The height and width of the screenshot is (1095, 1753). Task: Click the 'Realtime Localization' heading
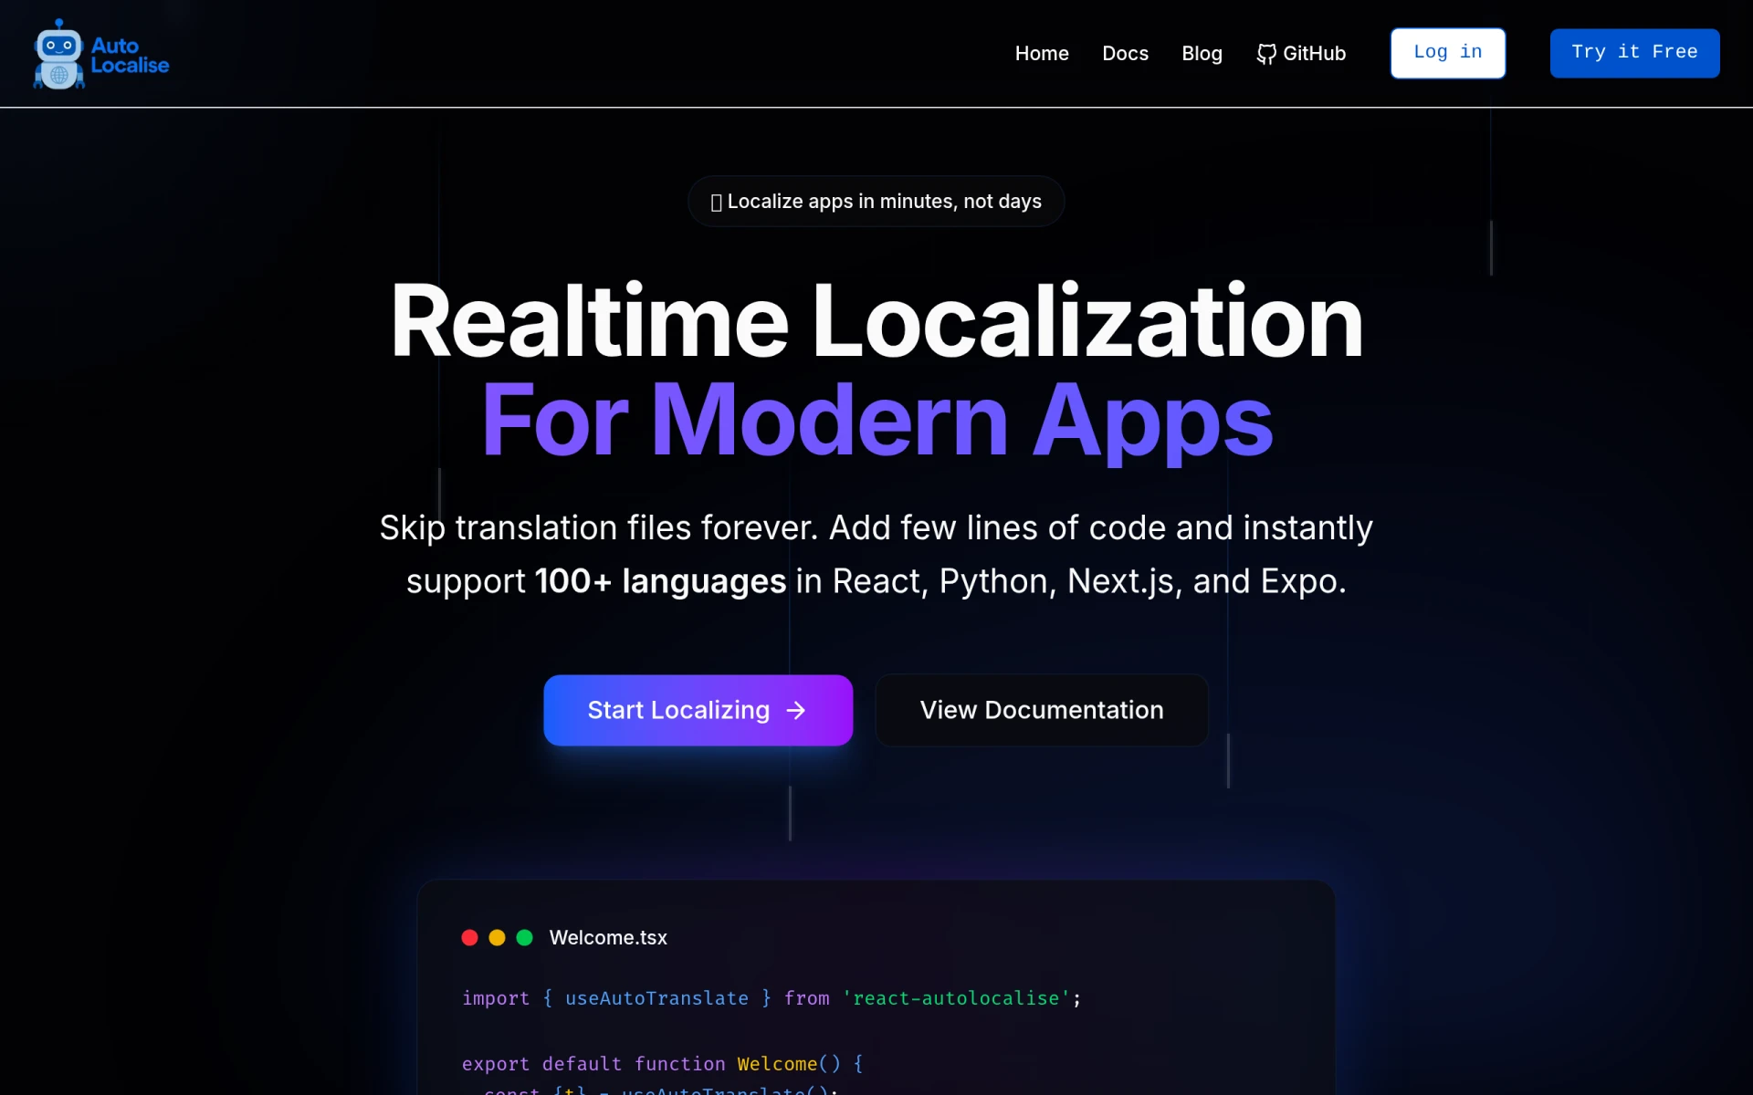click(x=876, y=321)
